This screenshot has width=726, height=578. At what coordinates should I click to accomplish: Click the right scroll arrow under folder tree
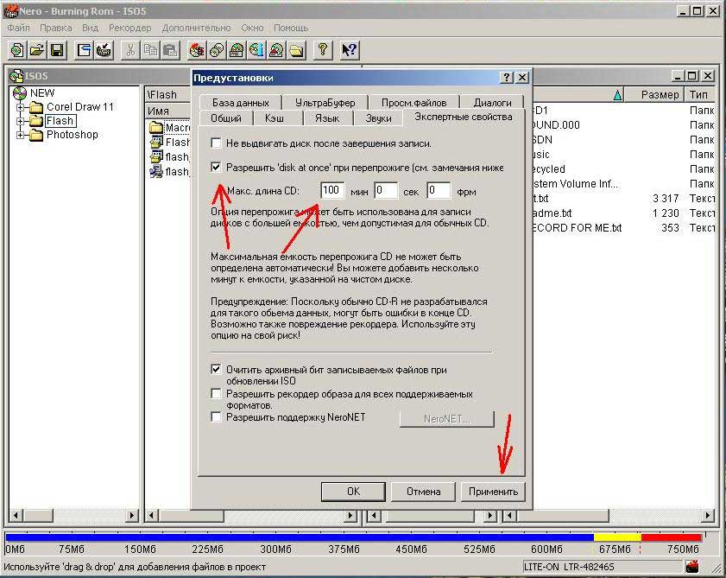tap(132, 515)
